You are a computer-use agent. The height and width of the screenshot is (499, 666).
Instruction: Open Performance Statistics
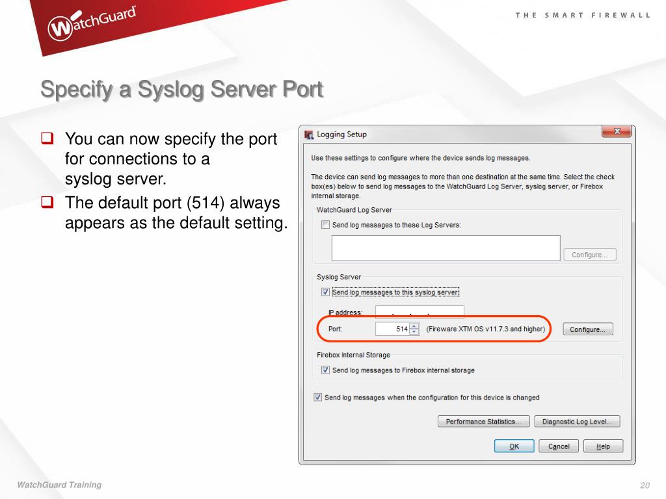pos(483,421)
